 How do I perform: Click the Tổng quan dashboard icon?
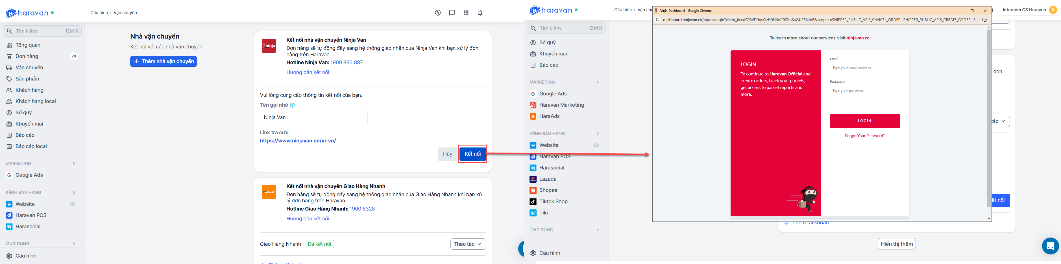pyautogui.click(x=9, y=45)
